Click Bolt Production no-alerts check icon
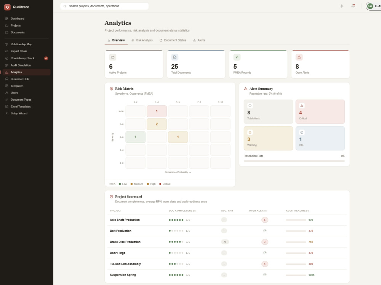The width and height of the screenshot is (381, 285). (265, 231)
